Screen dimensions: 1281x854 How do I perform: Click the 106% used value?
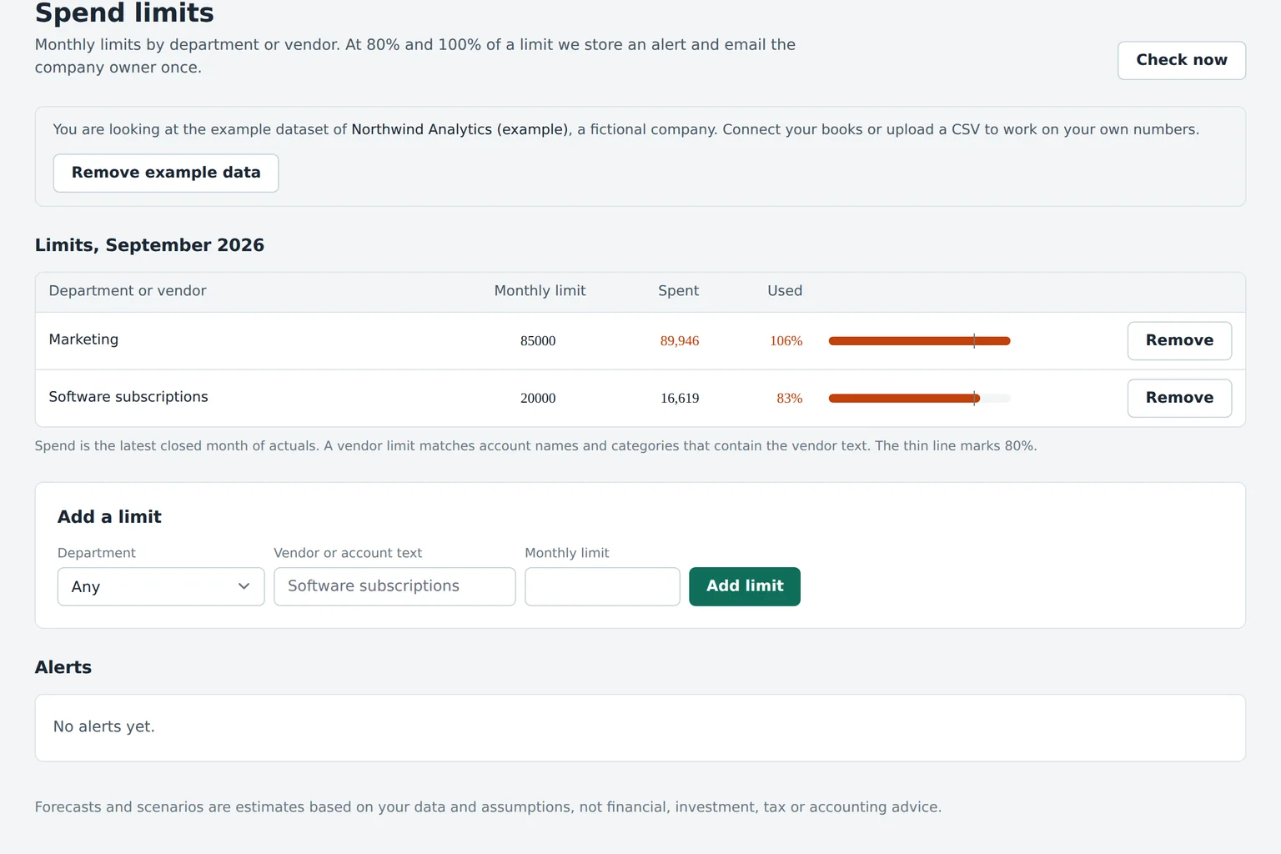click(786, 341)
